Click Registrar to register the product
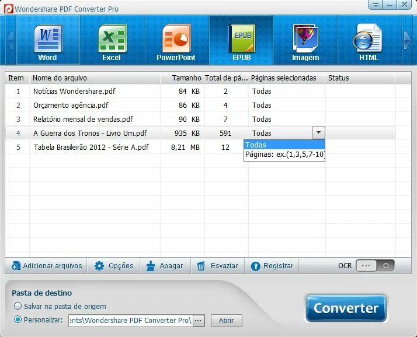Screen dimensions: 417x337 click(272, 265)
